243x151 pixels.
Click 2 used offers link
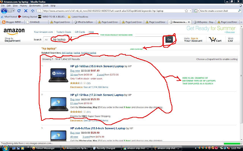(x=101, y=75)
